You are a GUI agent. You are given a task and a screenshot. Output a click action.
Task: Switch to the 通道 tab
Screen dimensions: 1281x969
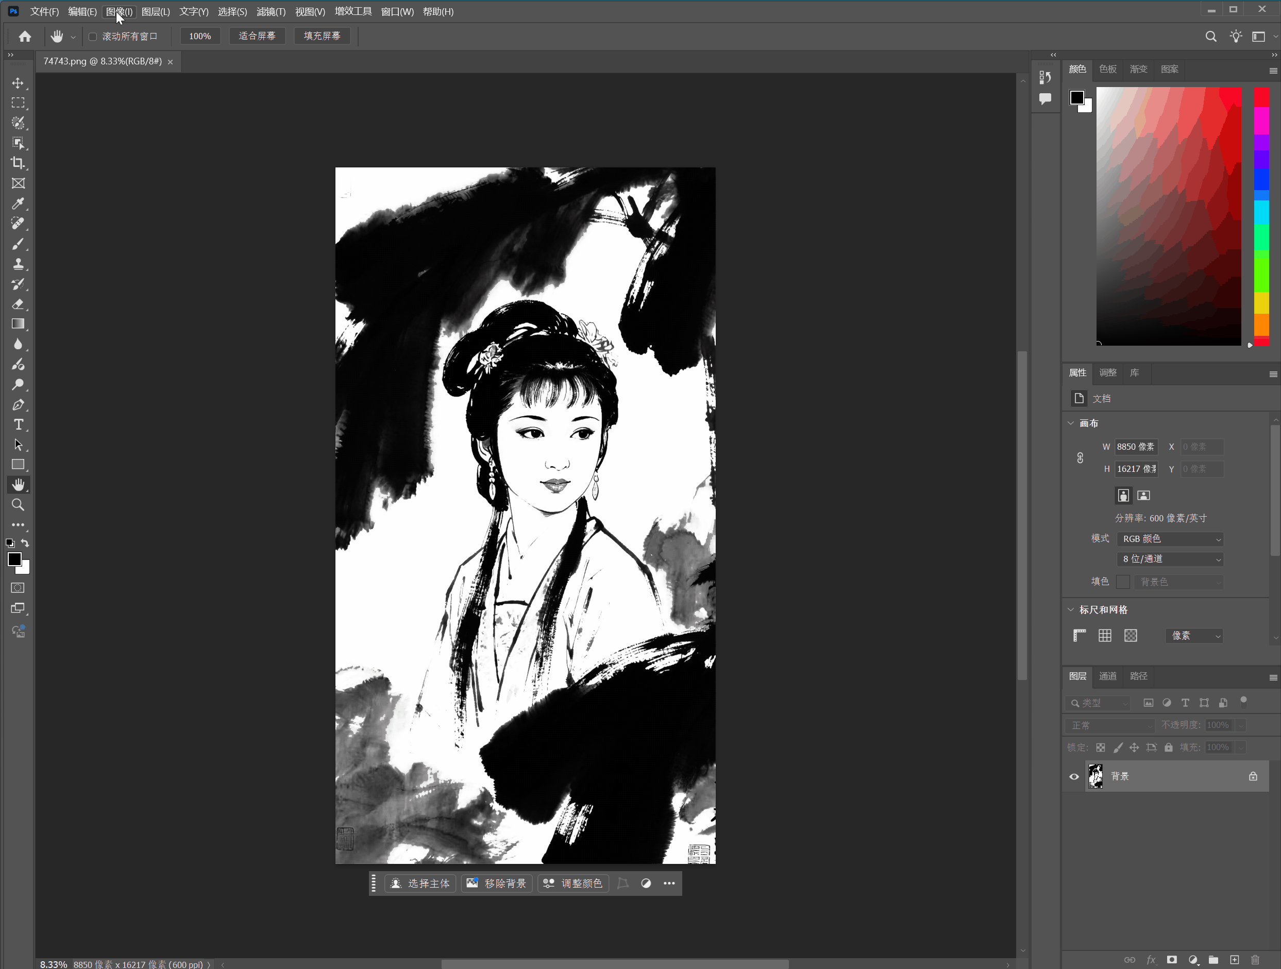(1108, 676)
